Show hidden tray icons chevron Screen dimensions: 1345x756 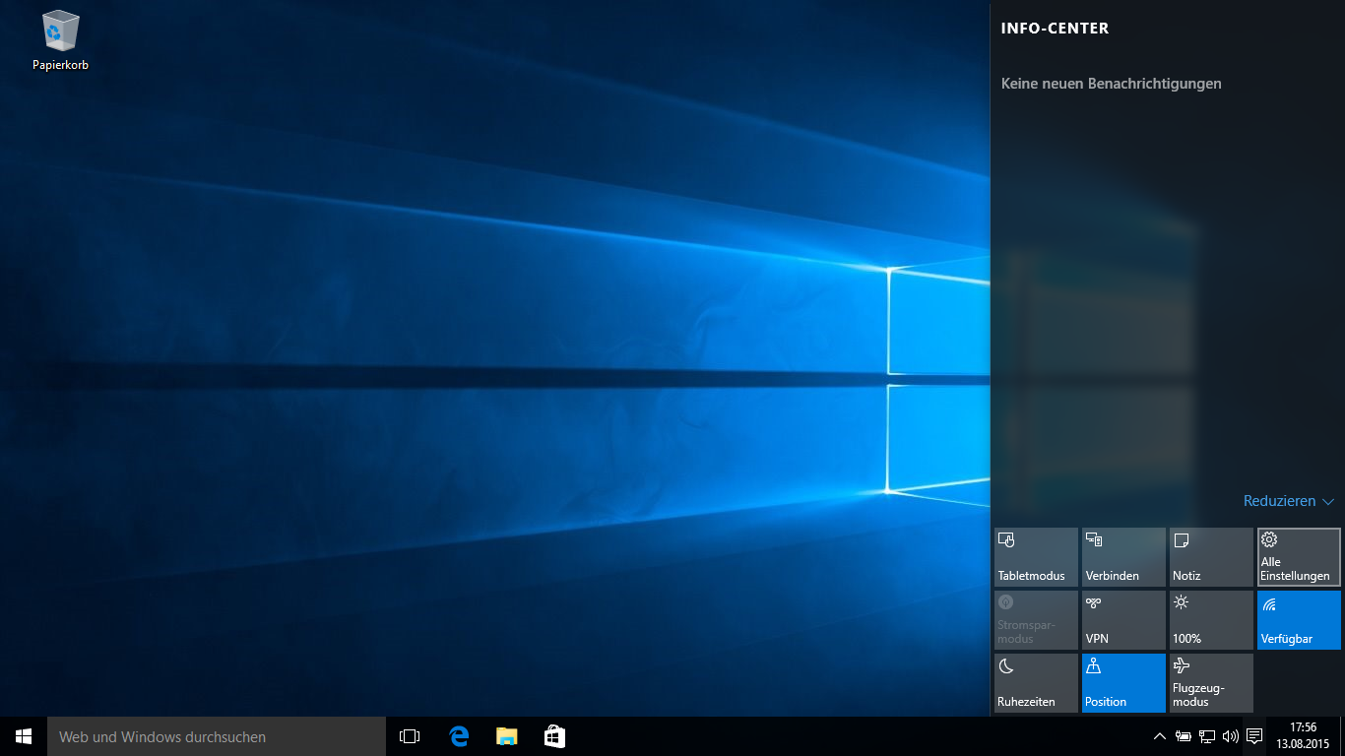pos(1160,736)
